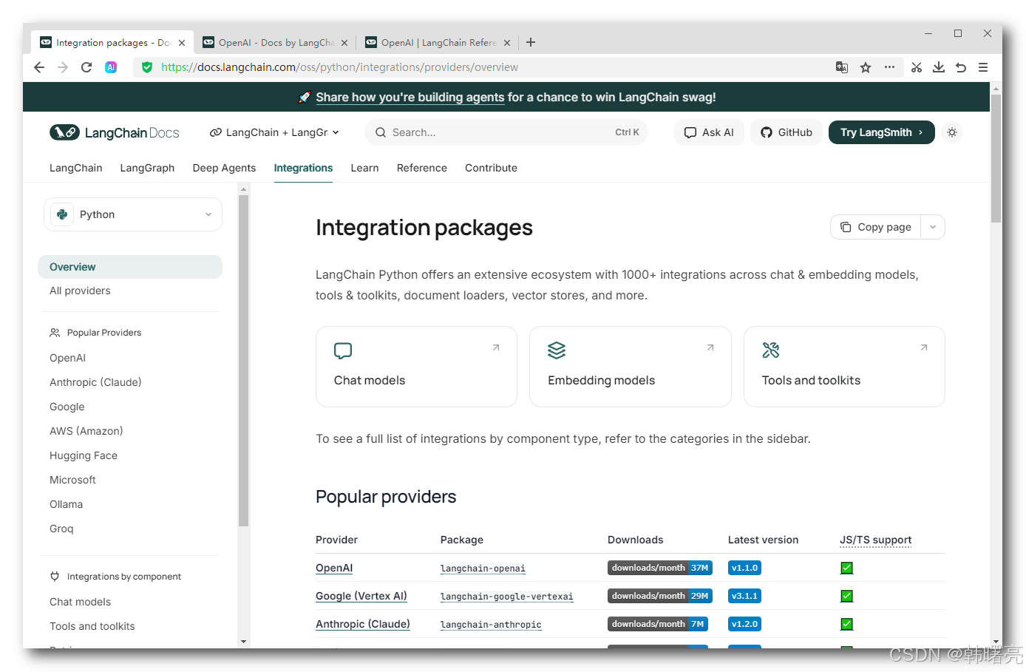Toggle the light/dark theme sun icon
This screenshot has width=1026, height=672.
(952, 132)
